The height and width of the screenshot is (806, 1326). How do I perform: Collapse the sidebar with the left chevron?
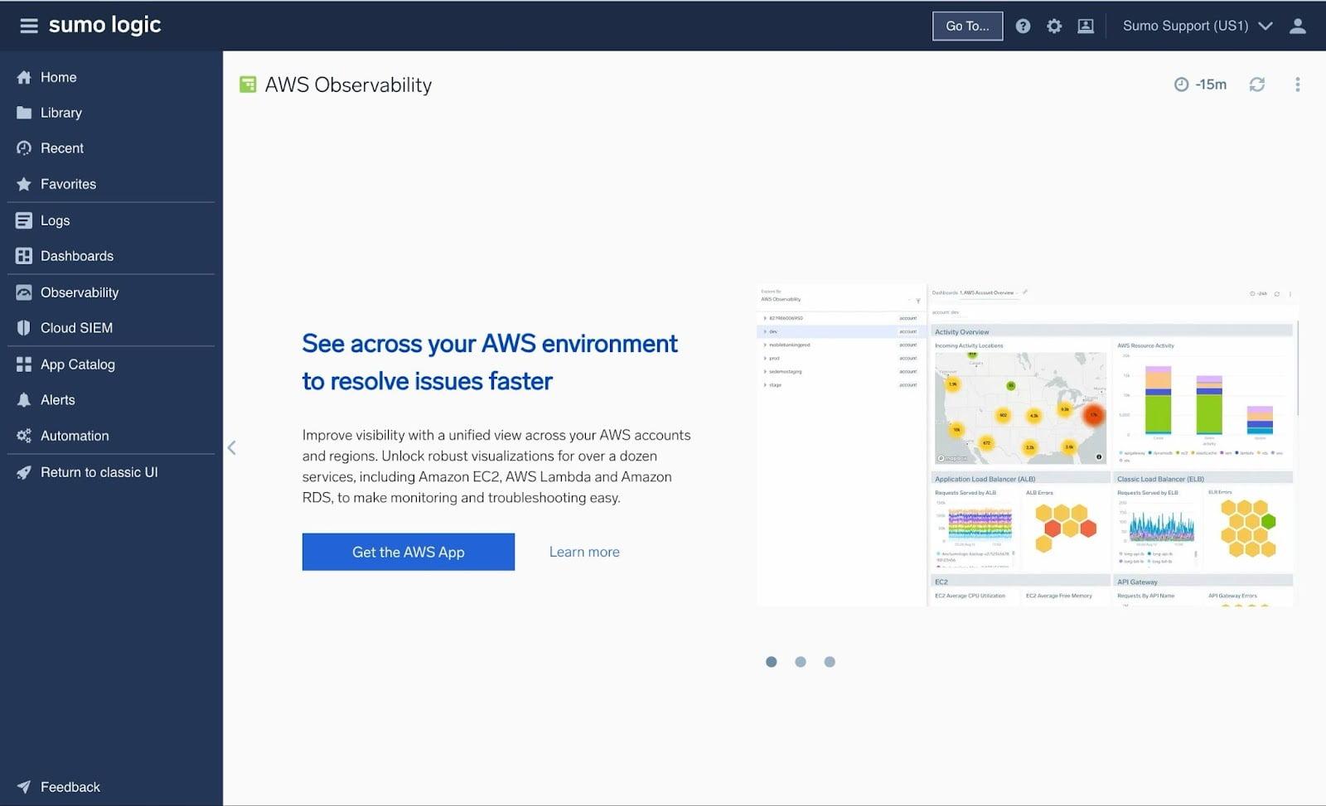(232, 447)
